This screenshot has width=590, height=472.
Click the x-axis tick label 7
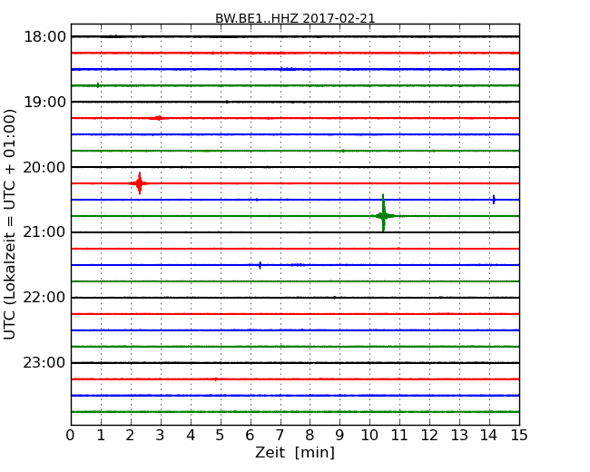pos(280,436)
